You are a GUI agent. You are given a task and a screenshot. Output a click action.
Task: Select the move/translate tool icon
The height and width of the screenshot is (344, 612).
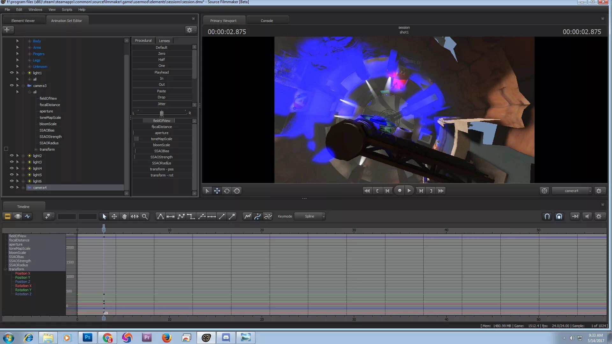coord(114,216)
